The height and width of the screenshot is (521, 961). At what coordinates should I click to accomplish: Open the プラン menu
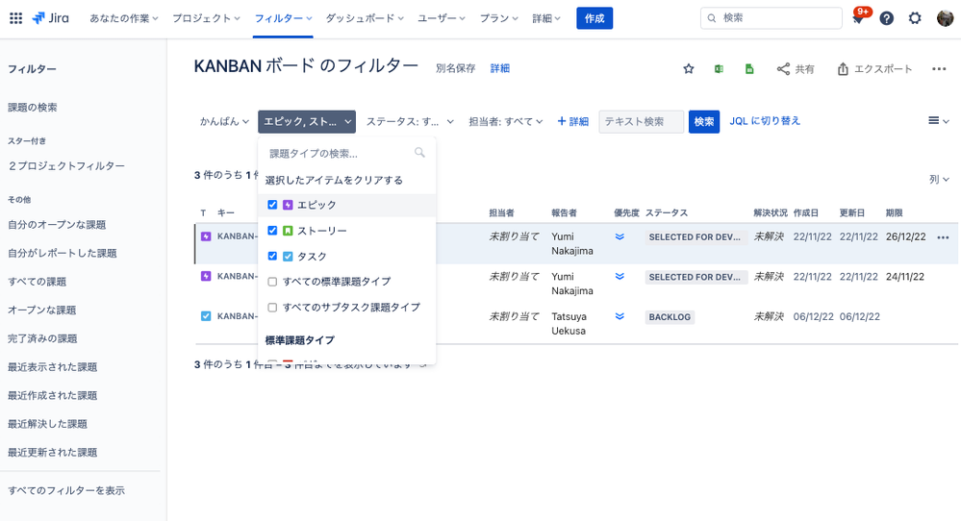click(499, 18)
